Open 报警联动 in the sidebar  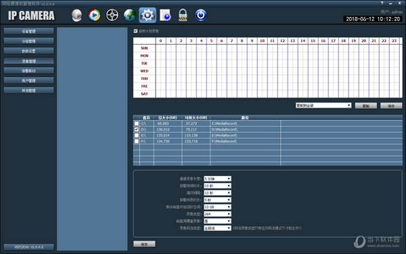pos(28,70)
